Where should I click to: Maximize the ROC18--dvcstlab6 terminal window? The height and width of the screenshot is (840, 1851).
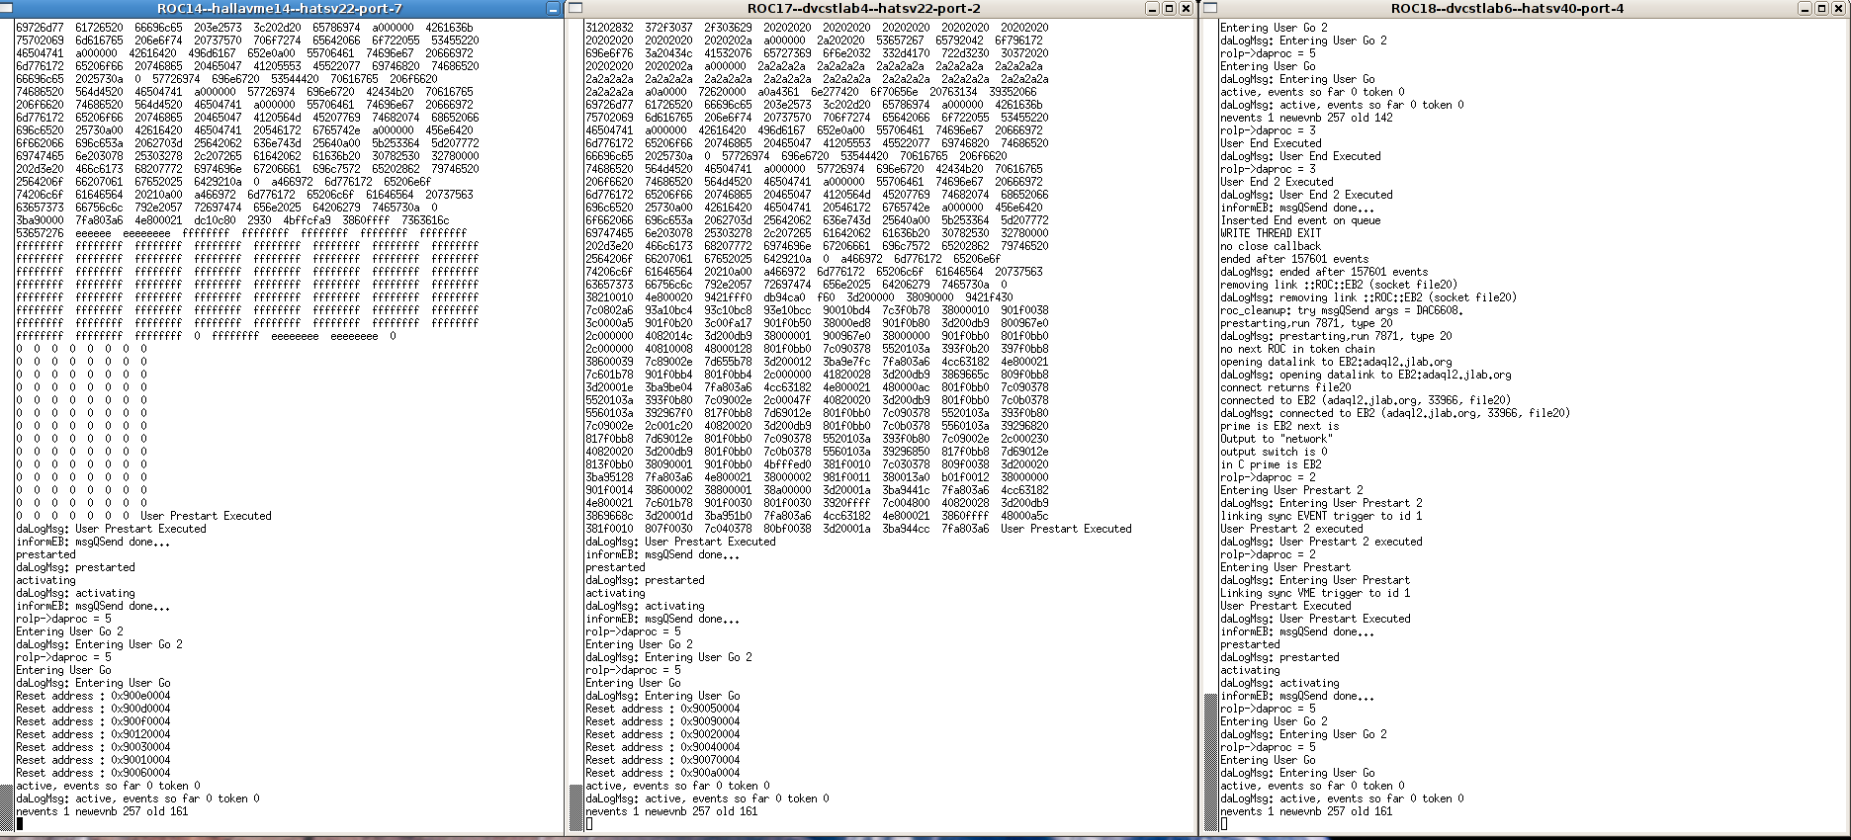(1822, 8)
